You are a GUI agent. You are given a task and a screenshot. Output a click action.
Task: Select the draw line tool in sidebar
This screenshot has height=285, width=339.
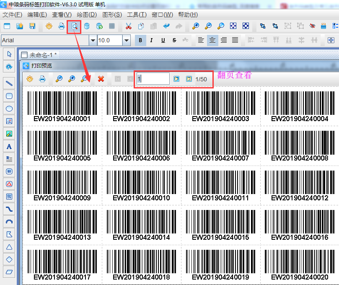tap(9, 83)
